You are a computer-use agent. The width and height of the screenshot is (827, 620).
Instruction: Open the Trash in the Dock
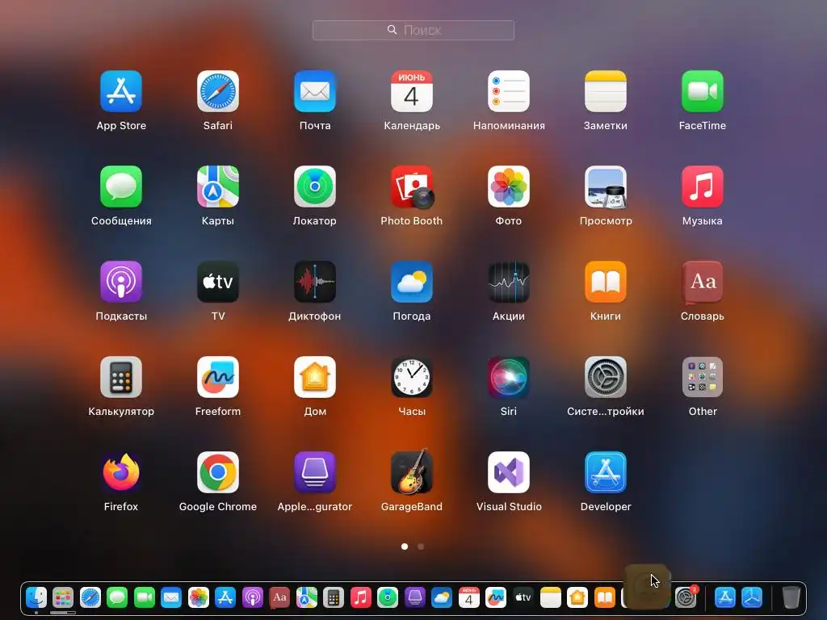[x=791, y=598]
